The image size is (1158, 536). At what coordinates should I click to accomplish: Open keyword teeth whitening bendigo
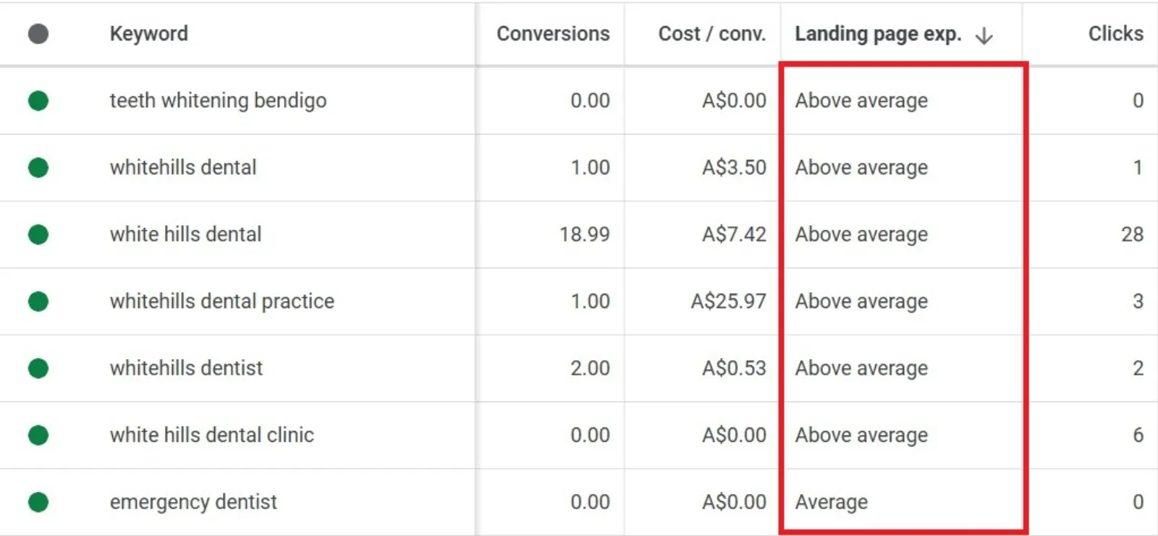tap(218, 101)
